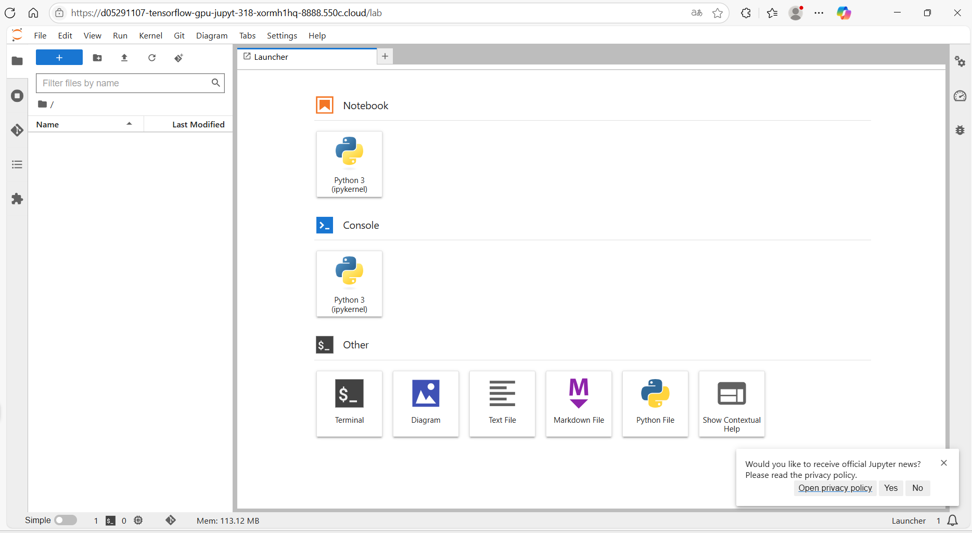Click the Upload Files icon
Screen dimensions: 972x533
(x=124, y=58)
